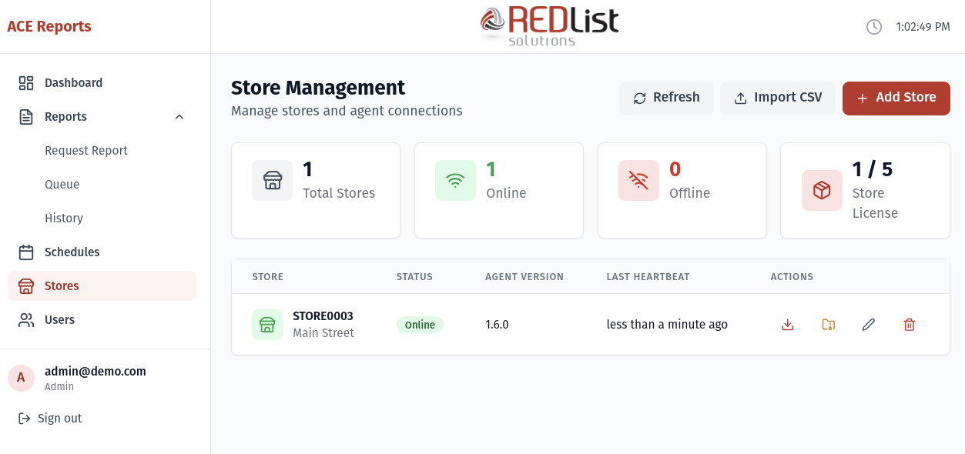This screenshot has height=454, width=965.
Task: Click the Online status badge for STORE0003
Action: point(420,324)
